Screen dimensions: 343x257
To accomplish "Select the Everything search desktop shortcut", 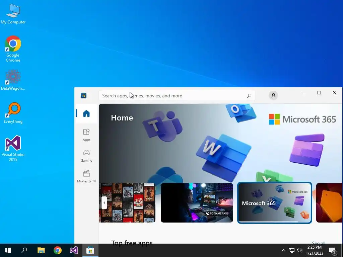I will click(13, 113).
